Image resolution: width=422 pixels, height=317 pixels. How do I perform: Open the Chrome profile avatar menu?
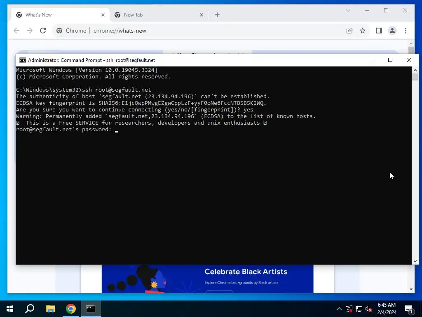click(x=392, y=31)
